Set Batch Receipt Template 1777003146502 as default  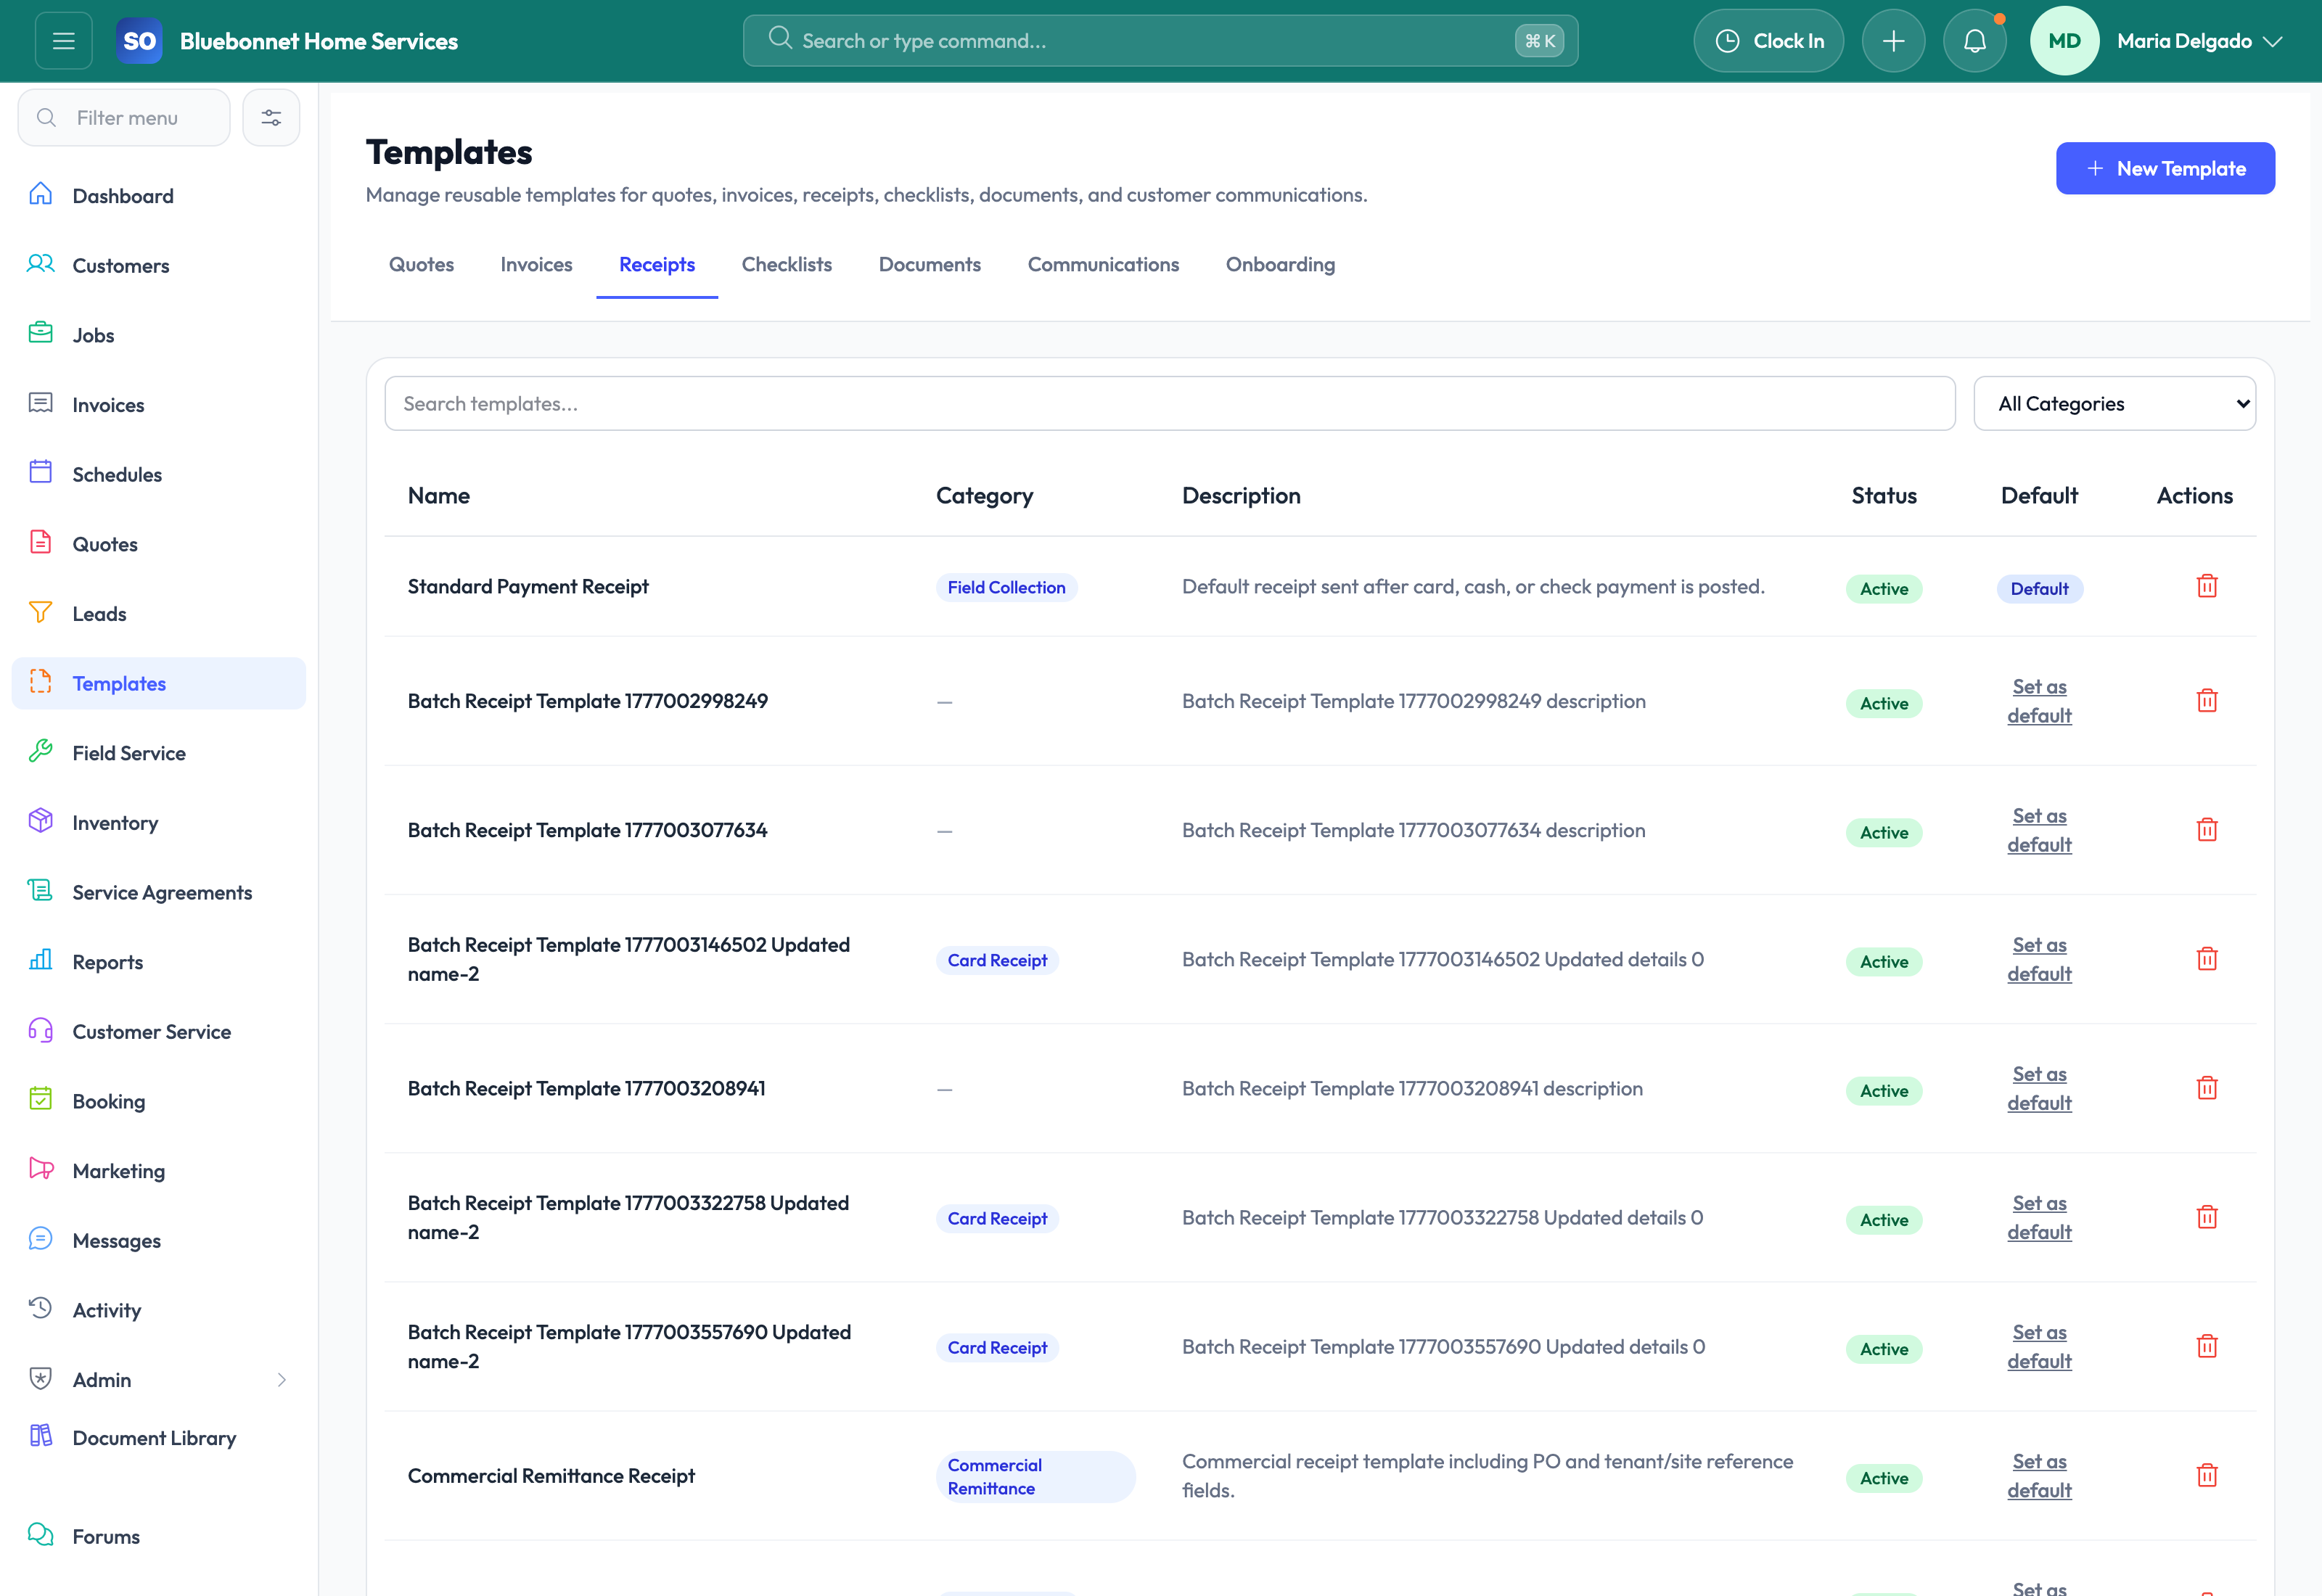pyautogui.click(x=2039, y=959)
